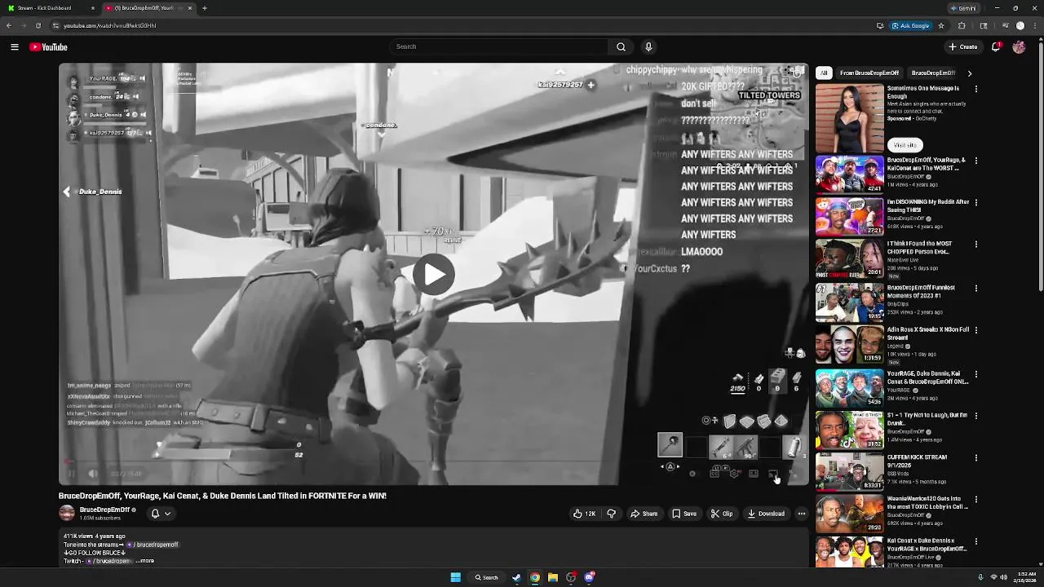Open the YouTube notifications bell
1044x587 pixels.
point(996,47)
